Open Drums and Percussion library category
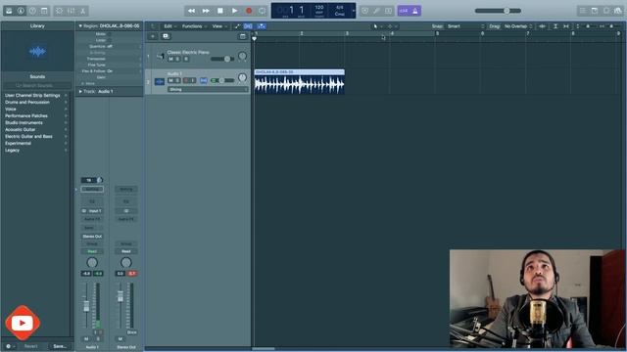The width and height of the screenshot is (627, 352). (x=36, y=102)
